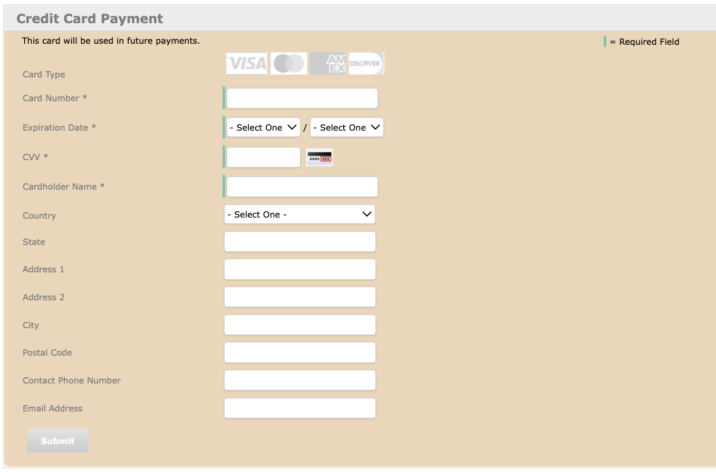The height and width of the screenshot is (472, 716).
Task: Click the CVV location hint image
Action: [x=319, y=157]
